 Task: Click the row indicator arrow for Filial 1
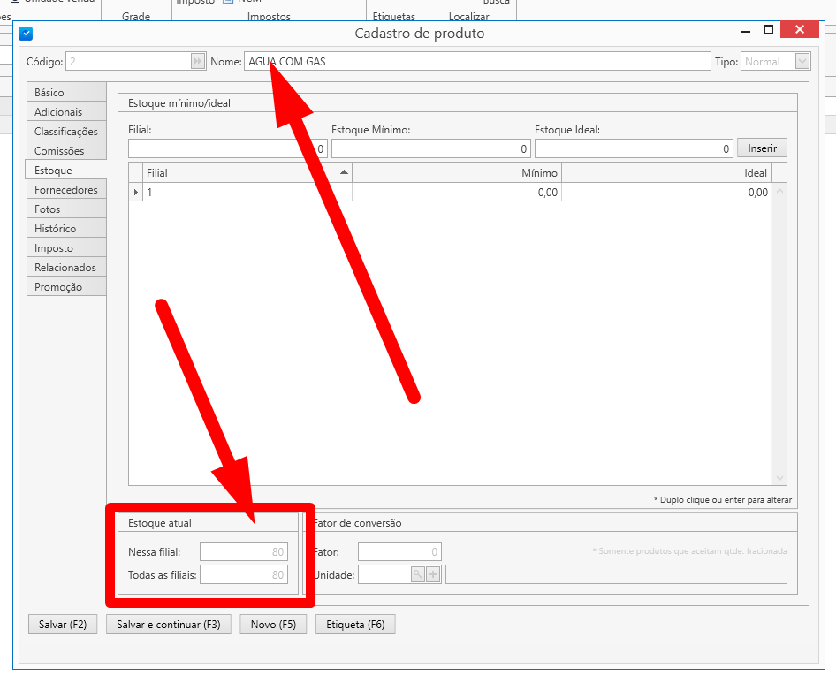[x=136, y=193]
